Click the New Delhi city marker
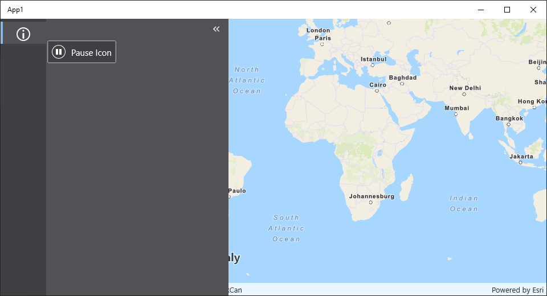 click(464, 94)
